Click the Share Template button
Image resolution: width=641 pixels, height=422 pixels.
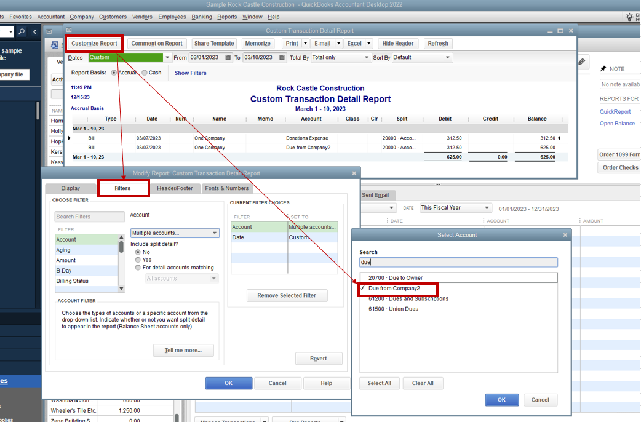(214, 43)
